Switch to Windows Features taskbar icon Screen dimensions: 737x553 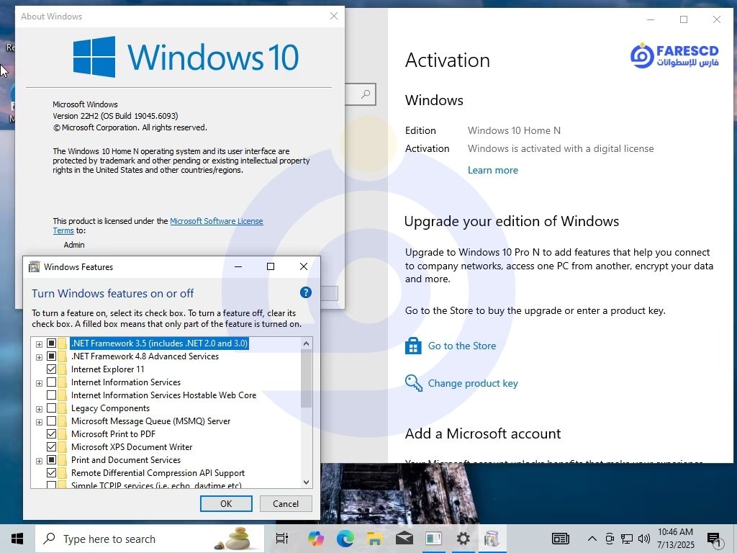492,539
